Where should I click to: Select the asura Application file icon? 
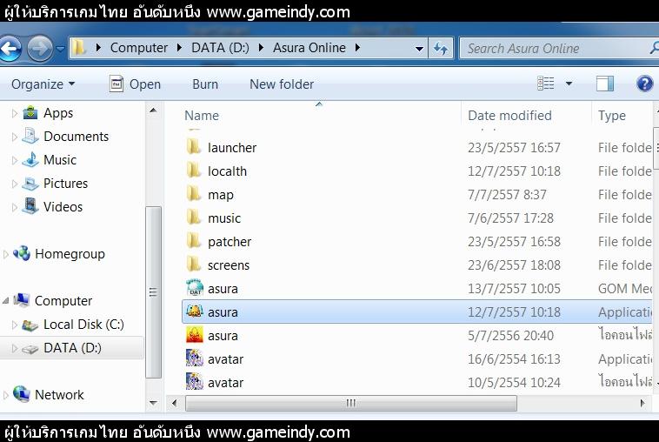[195, 311]
